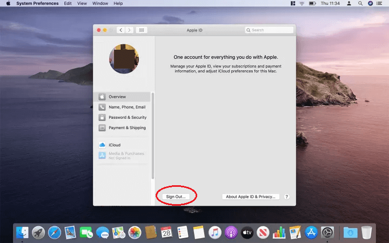The width and height of the screenshot is (389, 243).
Task: Click the user account menu bar icon
Action: pos(349,3)
